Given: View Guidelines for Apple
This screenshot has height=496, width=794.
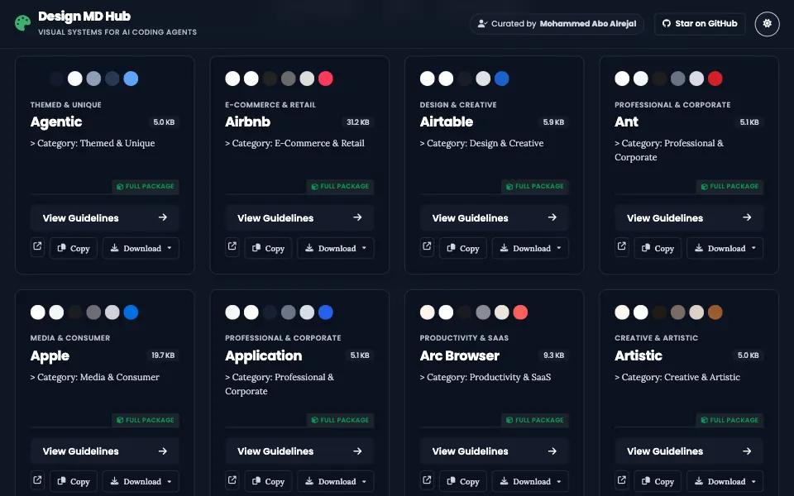Looking at the screenshot, I should [x=105, y=451].
